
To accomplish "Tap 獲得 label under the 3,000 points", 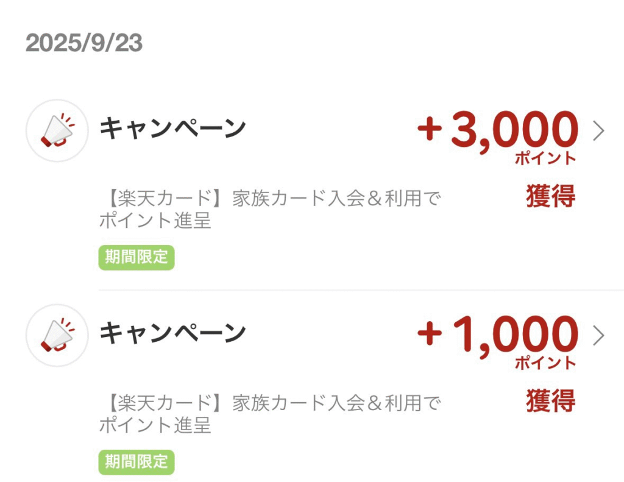I will (x=551, y=196).
